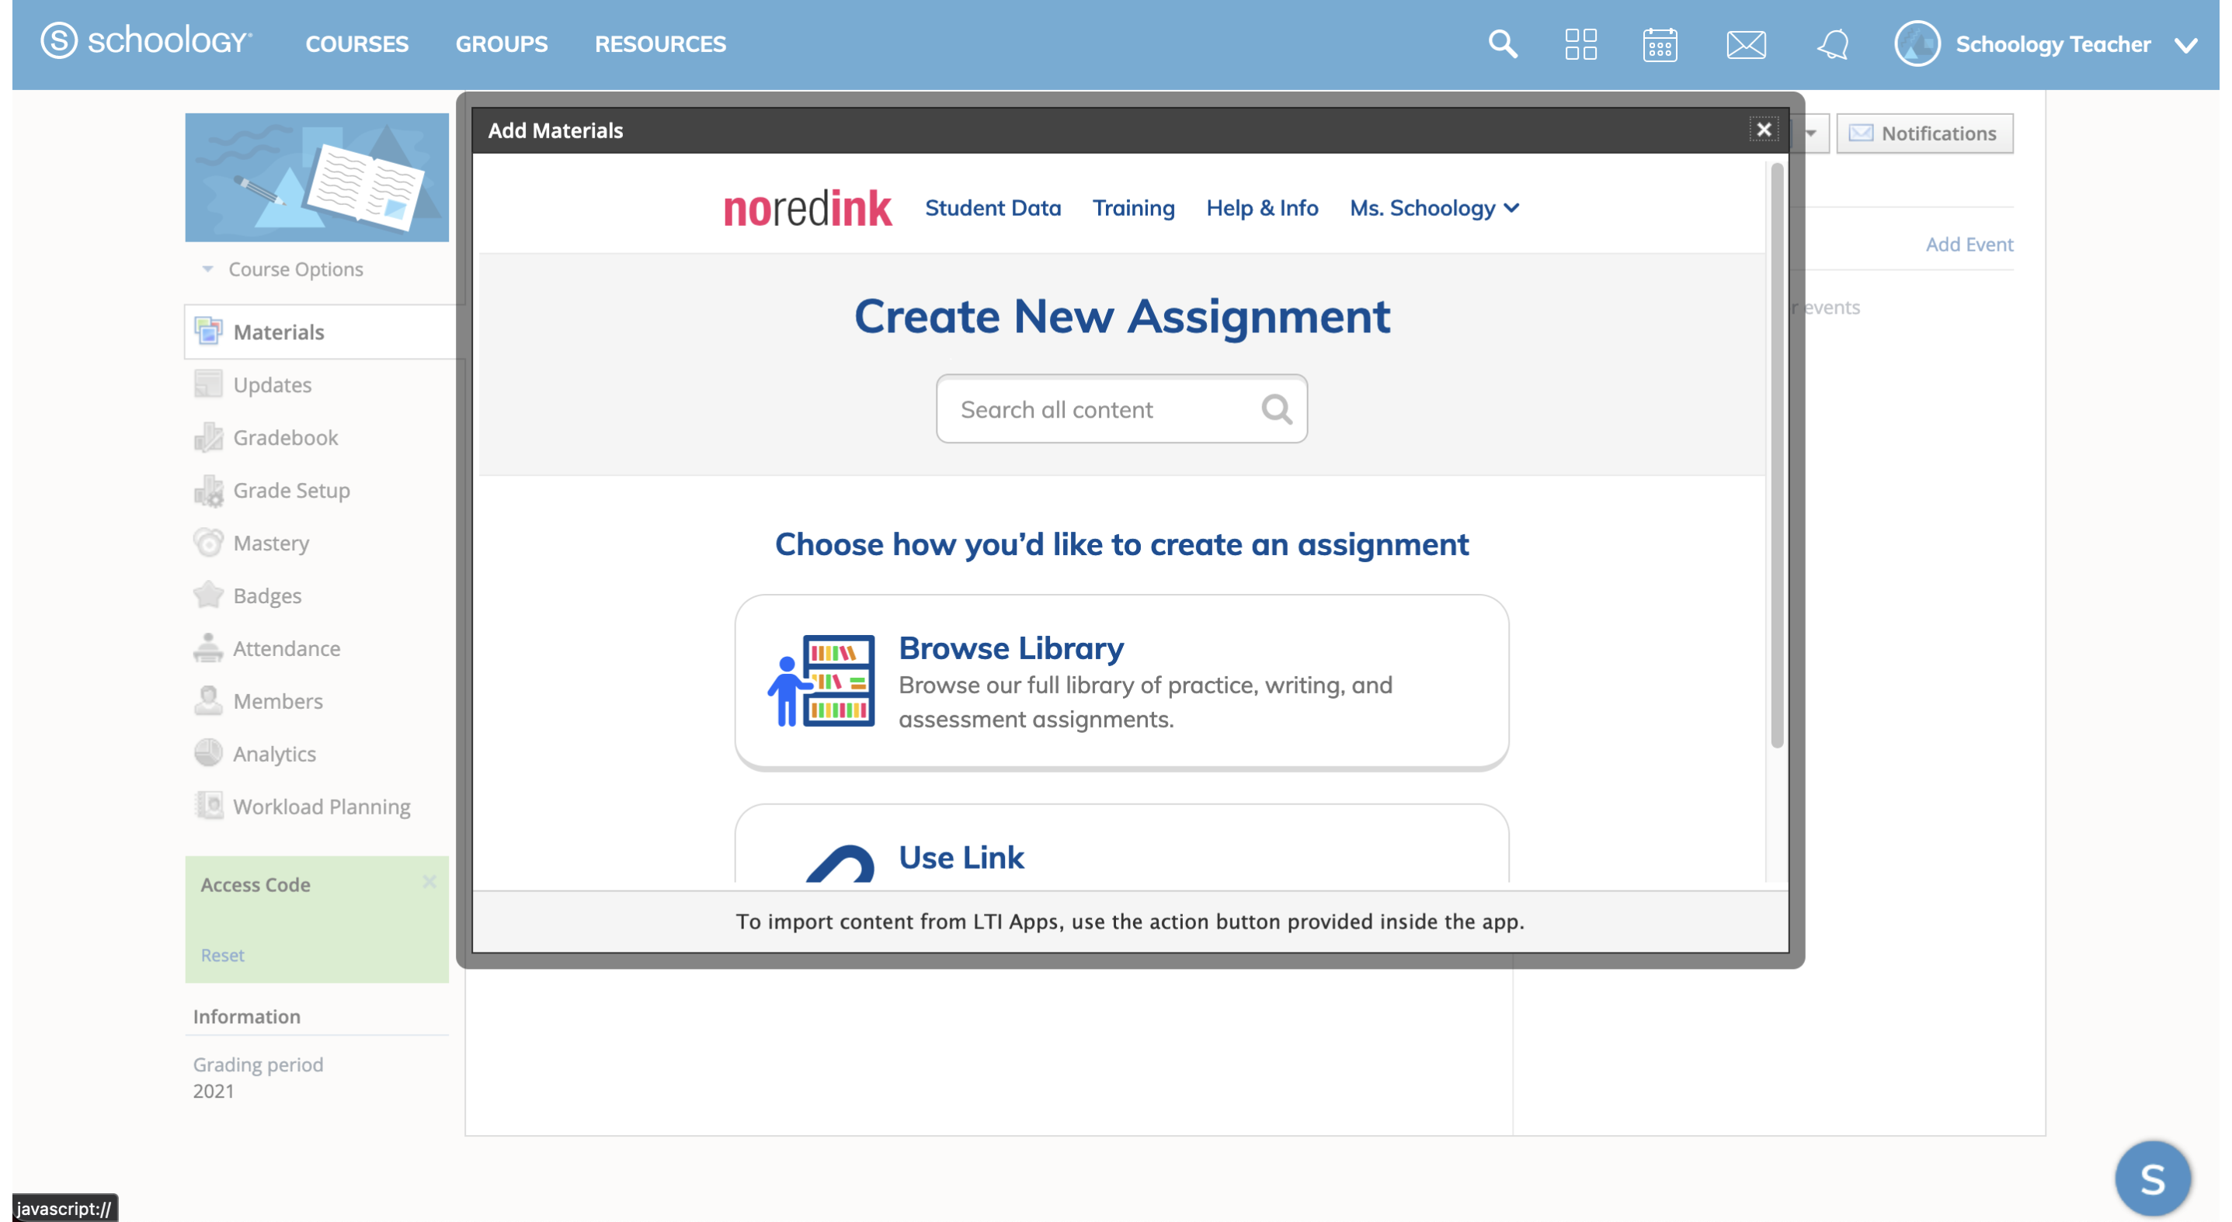Click the Browse Library bookshelf illustration
2232x1222 pixels.
pos(822,681)
